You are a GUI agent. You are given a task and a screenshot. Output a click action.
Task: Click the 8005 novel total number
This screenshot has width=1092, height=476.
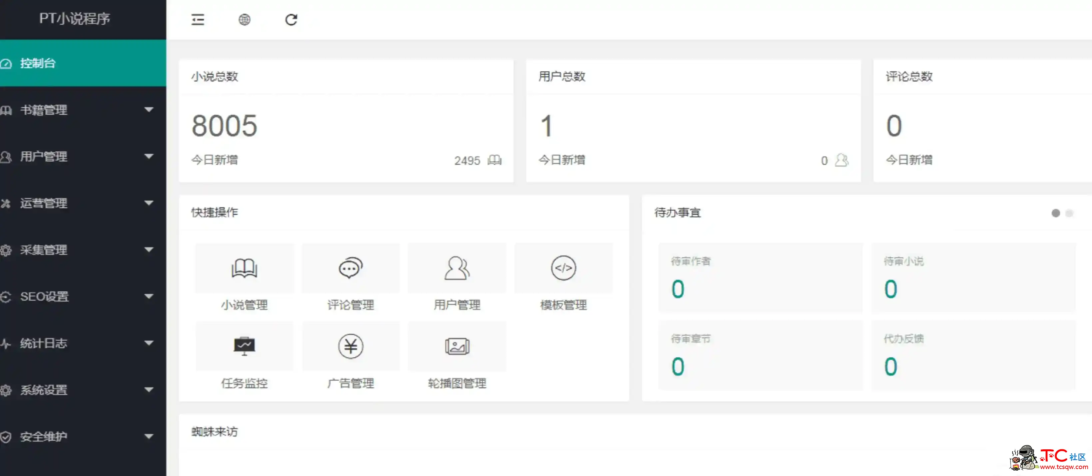point(224,126)
